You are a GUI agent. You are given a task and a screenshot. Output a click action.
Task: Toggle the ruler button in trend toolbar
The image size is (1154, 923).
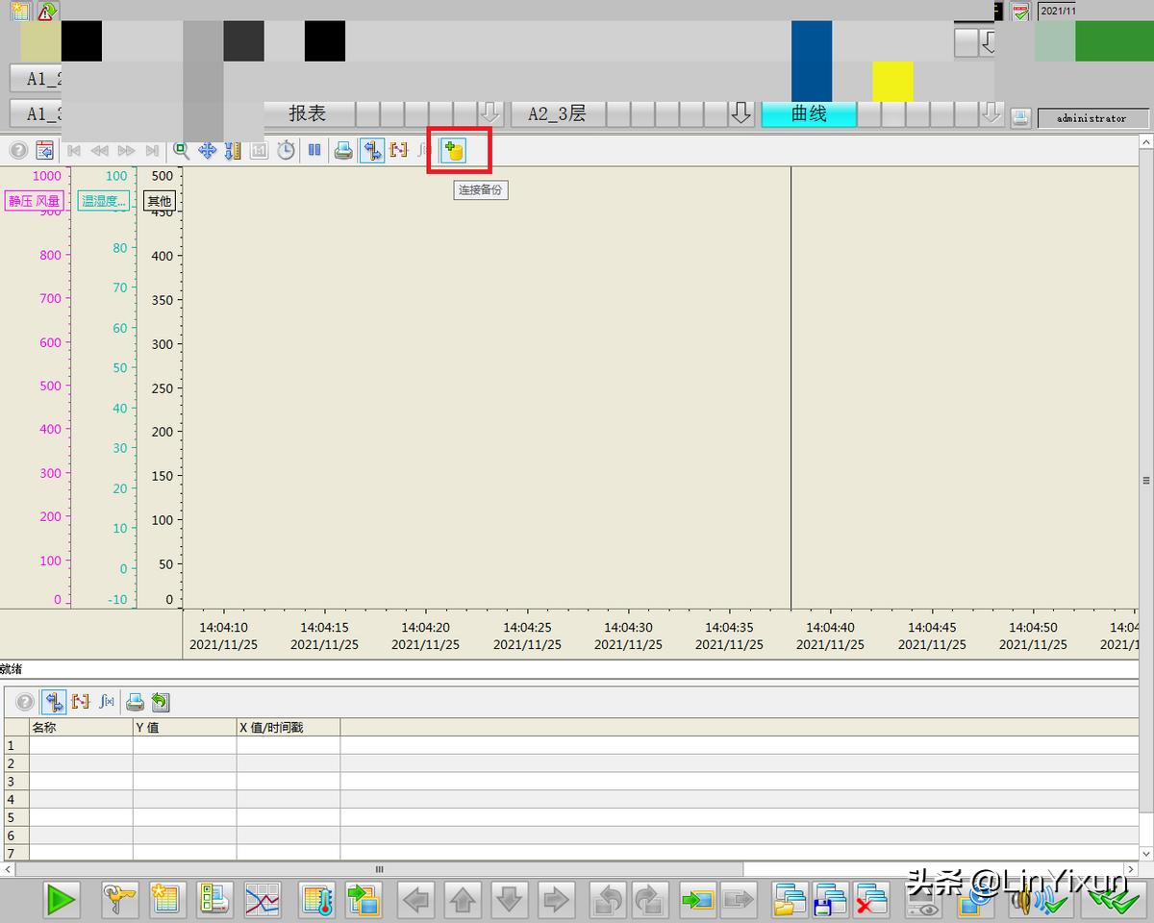coord(372,151)
